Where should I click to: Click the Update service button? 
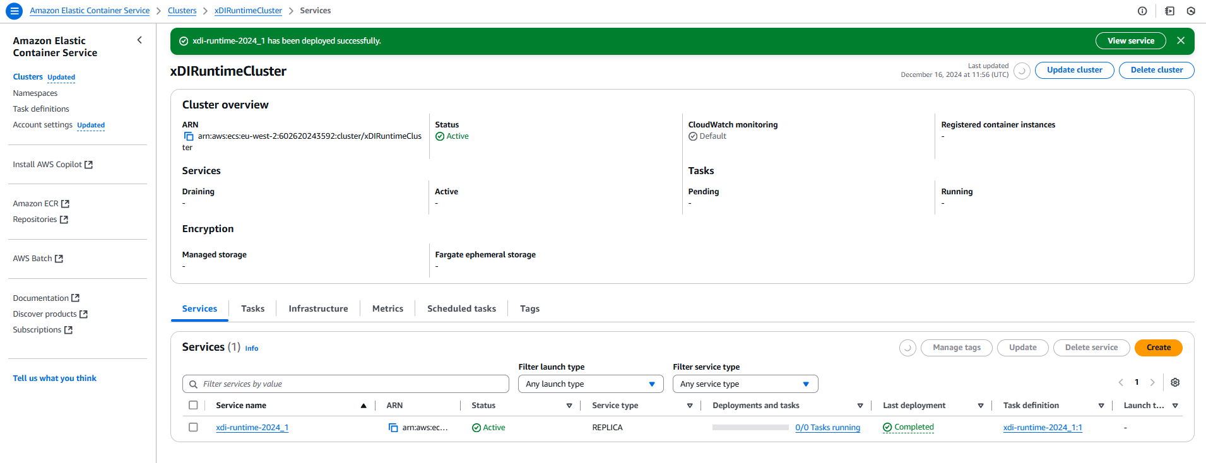[x=1022, y=348]
